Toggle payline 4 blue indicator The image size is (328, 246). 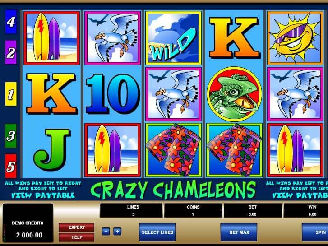tap(11, 22)
